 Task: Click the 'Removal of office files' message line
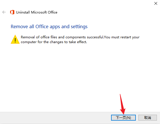coord(80,37)
